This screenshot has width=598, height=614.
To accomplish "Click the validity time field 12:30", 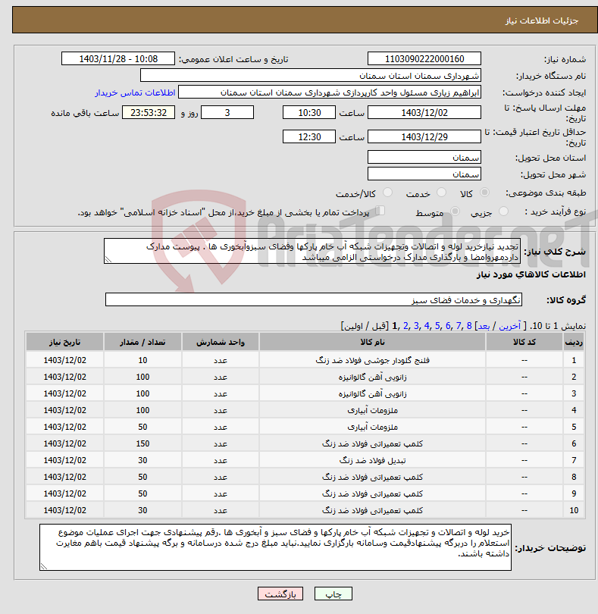I will pyautogui.click(x=309, y=136).
